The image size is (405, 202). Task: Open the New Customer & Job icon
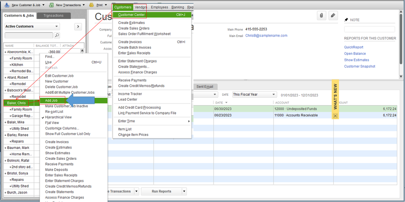[x=7, y=5]
